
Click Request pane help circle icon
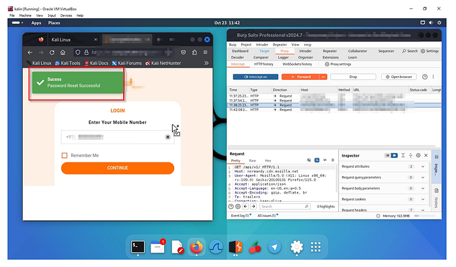(231, 207)
